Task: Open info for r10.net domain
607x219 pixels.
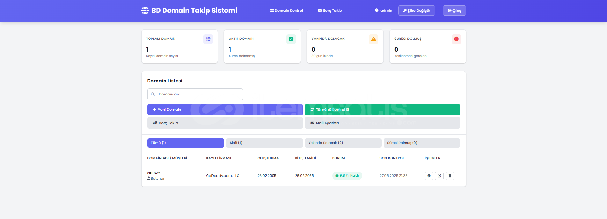Action: pyautogui.click(x=429, y=176)
